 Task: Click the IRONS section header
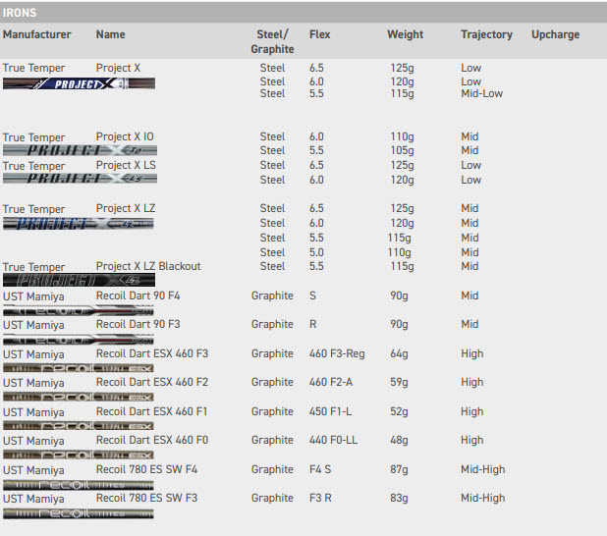[x=21, y=13]
